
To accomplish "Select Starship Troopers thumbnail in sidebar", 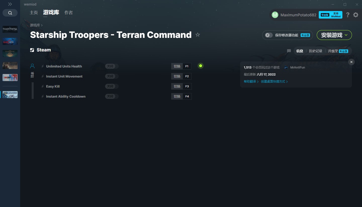I will click(10, 95).
